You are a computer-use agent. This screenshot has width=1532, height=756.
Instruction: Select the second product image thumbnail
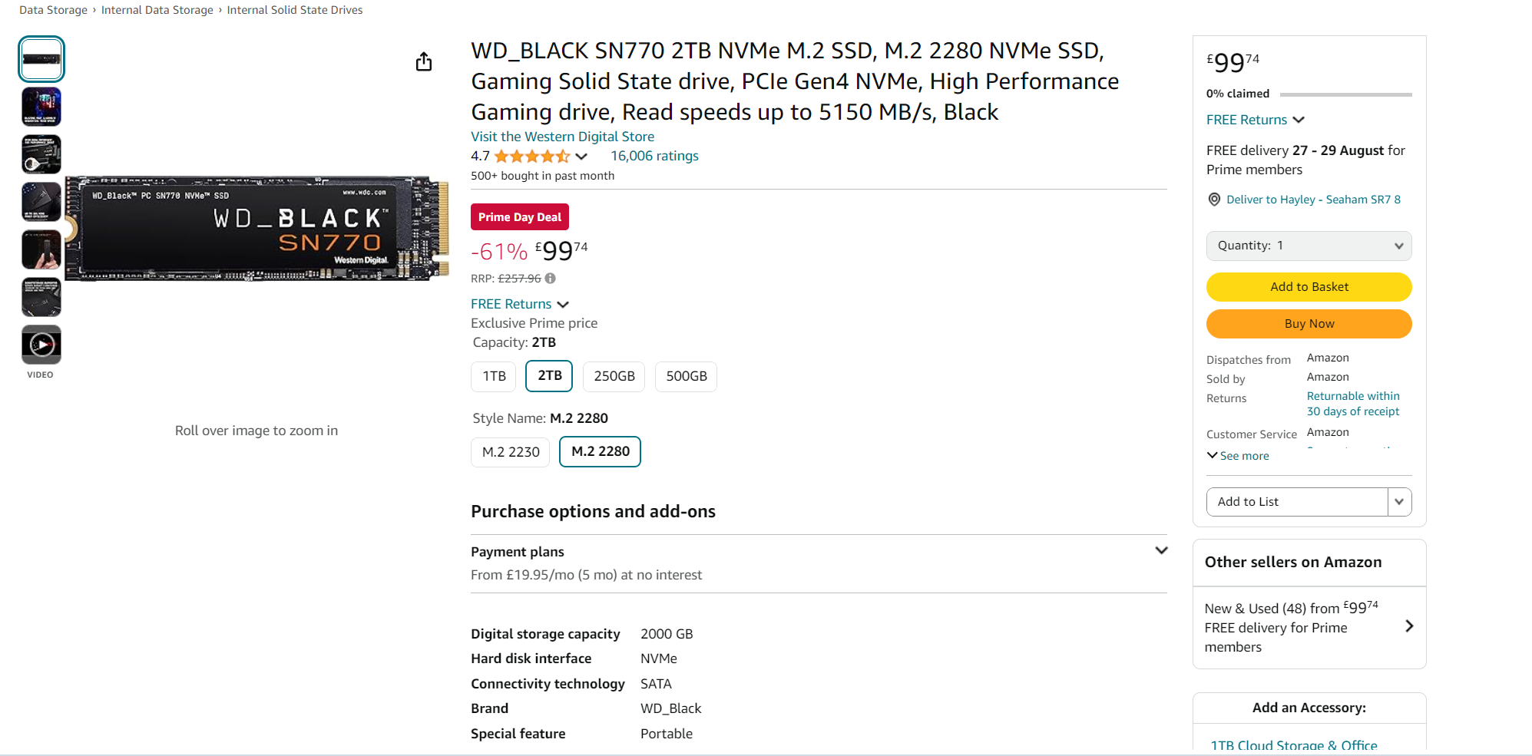point(41,107)
